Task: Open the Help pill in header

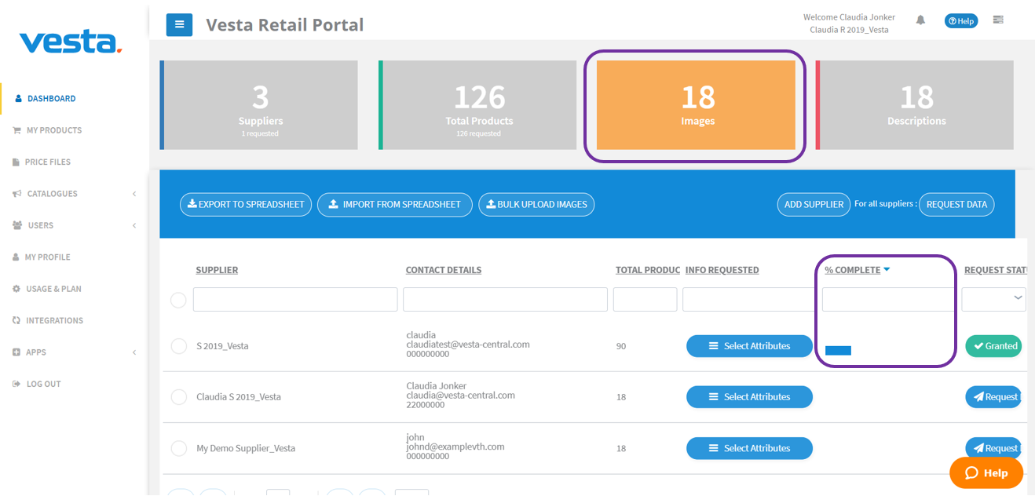Action: [x=960, y=21]
